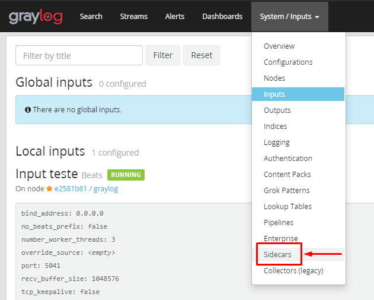Choose Pipelines from the System menu
Image resolution: width=374 pixels, height=300 pixels.
pyautogui.click(x=279, y=223)
